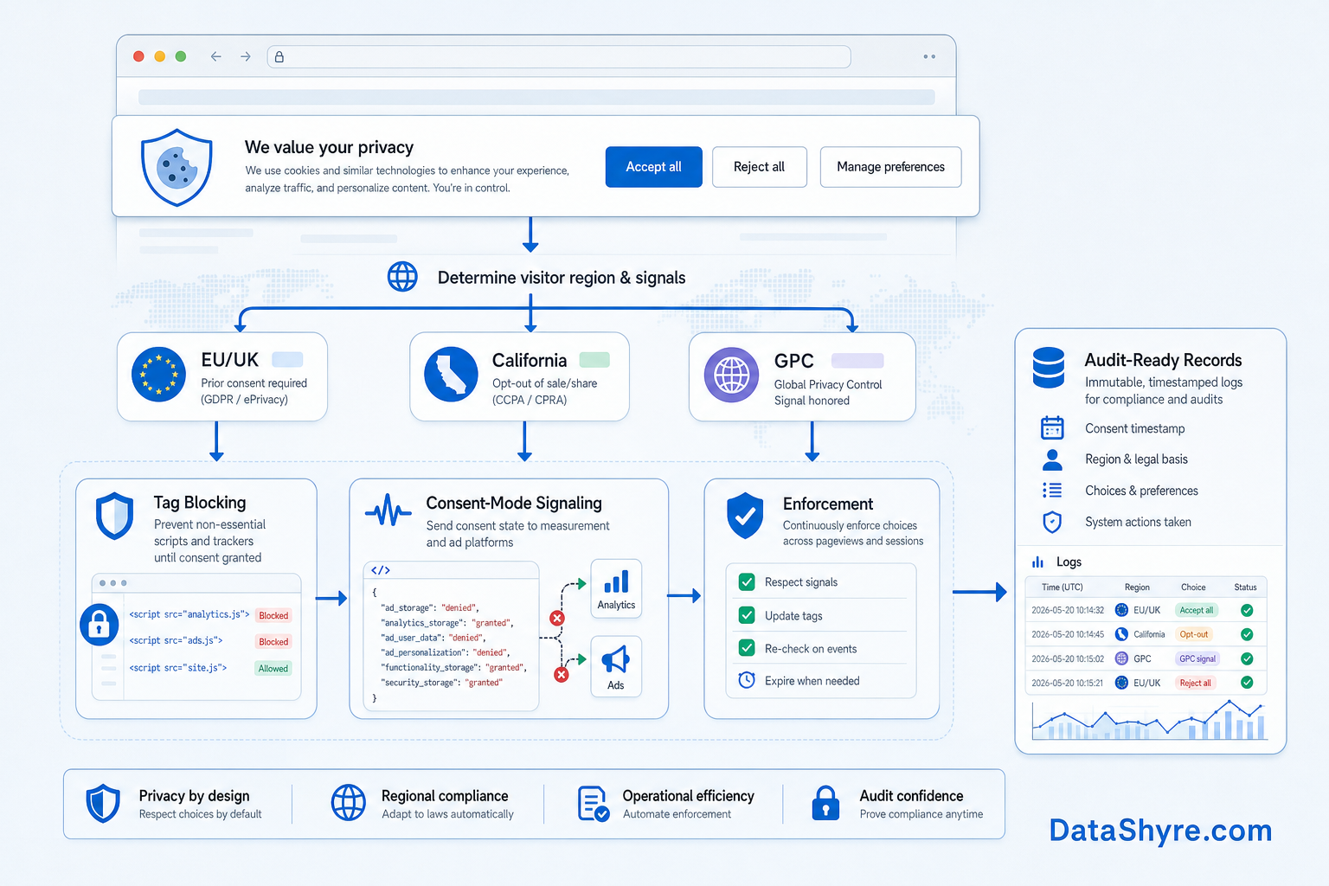Click the Reject all button
1329x886 pixels.
pos(760,167)
